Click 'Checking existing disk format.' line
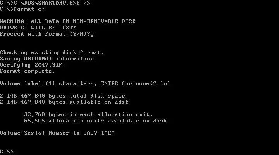279x155 pixels. 52,52
